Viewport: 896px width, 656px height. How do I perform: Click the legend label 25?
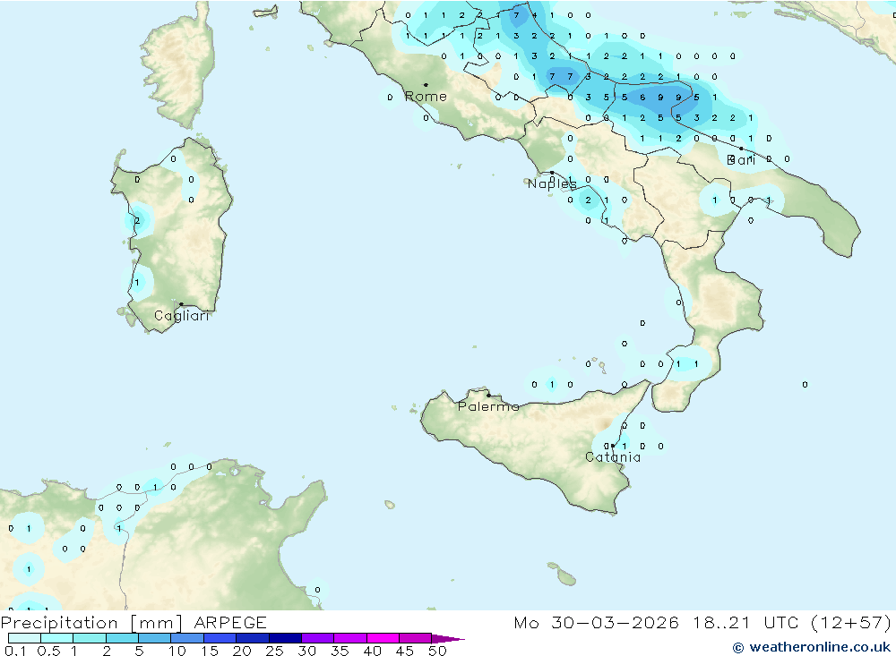tap(274, 651)
